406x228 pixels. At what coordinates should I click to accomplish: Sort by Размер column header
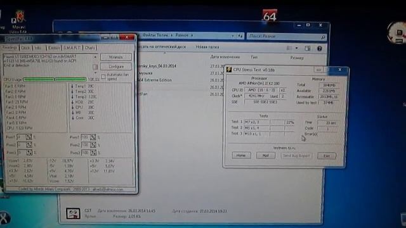click(297, 58)
